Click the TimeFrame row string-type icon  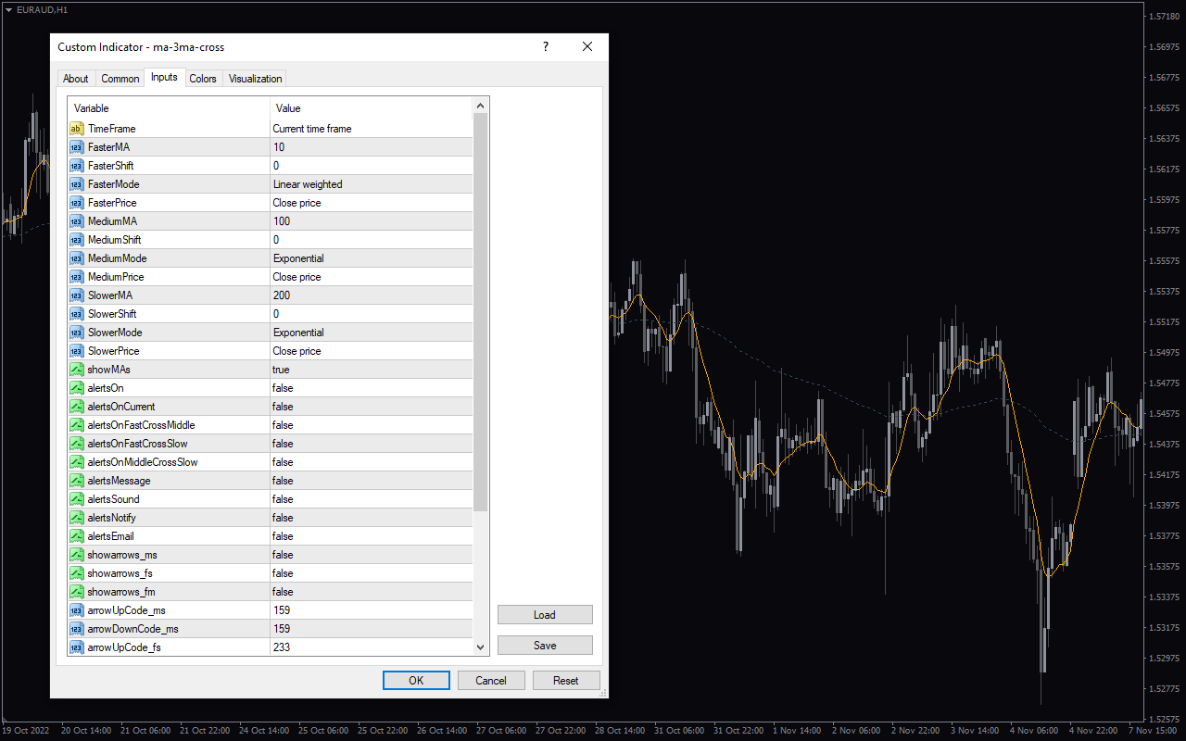(77, 129)
